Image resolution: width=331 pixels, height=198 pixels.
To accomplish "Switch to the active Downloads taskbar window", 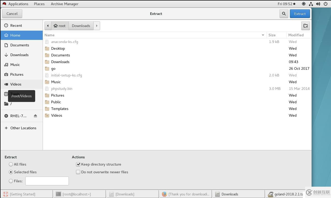I will tap(239, 194).
